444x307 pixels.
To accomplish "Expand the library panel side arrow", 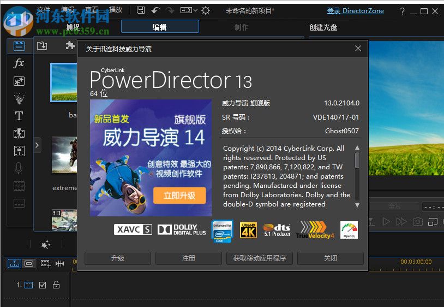I will [37, 145].
